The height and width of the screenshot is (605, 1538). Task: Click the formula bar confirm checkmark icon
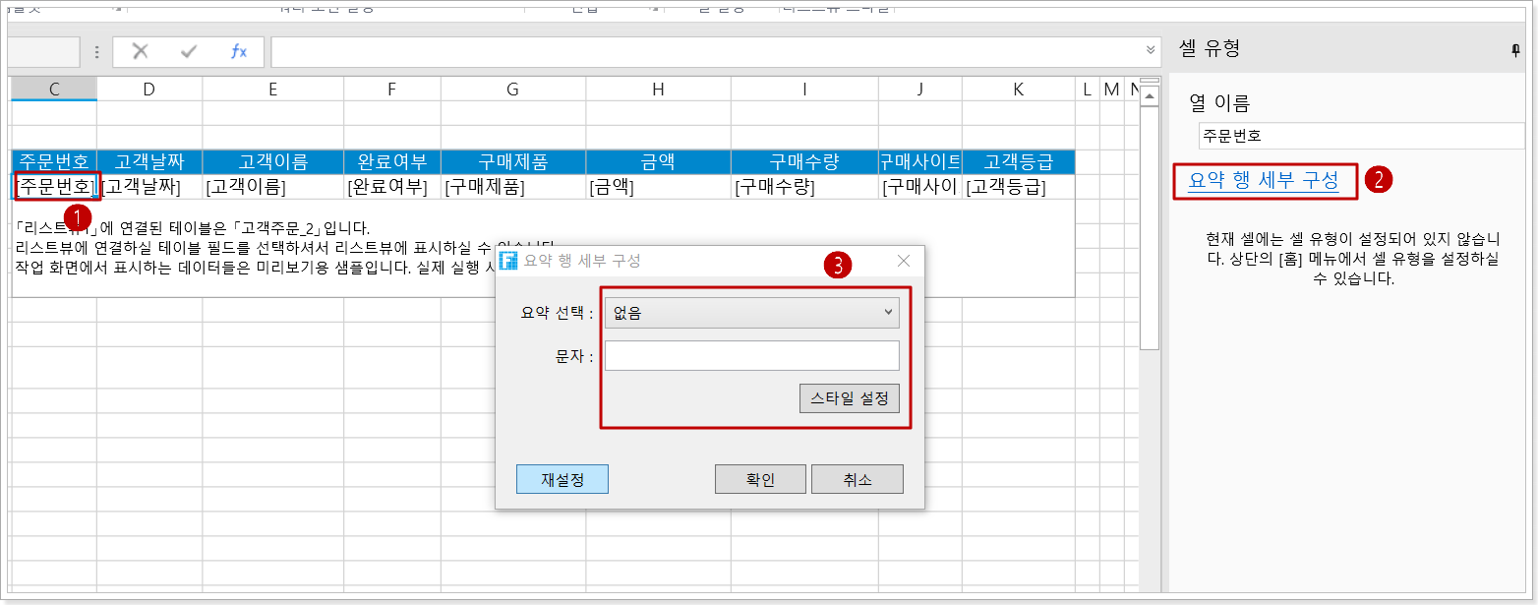pos(189,52)
